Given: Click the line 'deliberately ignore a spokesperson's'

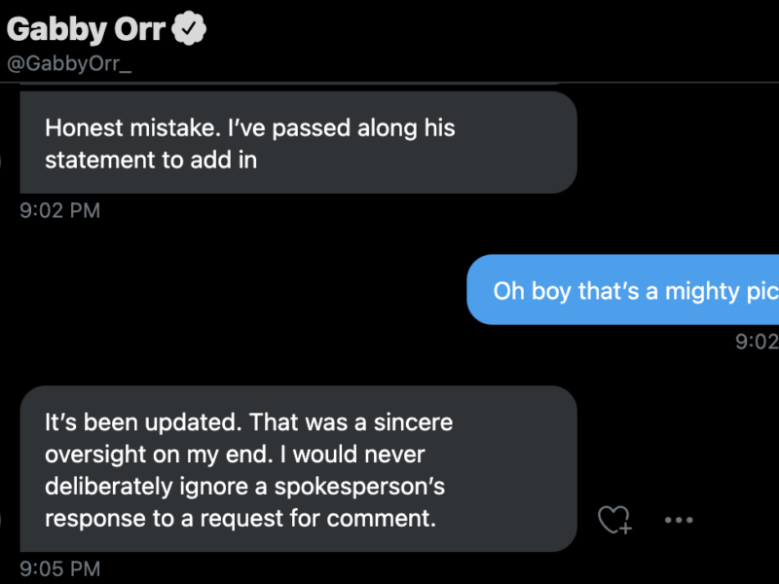Looking at the screenshot, I should pyautogui.click(x=244, y=487).
